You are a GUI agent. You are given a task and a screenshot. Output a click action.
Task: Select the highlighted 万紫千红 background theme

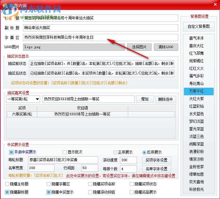pyautogui.click(x=199, y=91)
